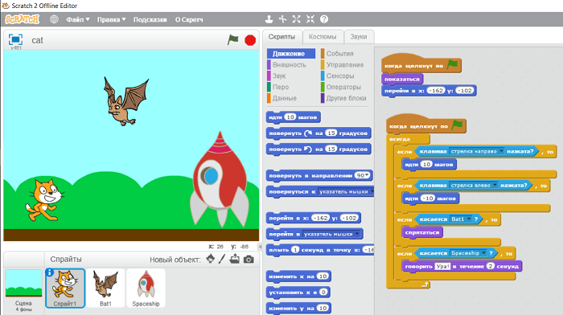Screen dimensions: 563x315
Task: Click the изменить х на palette block
Action: 298,276
